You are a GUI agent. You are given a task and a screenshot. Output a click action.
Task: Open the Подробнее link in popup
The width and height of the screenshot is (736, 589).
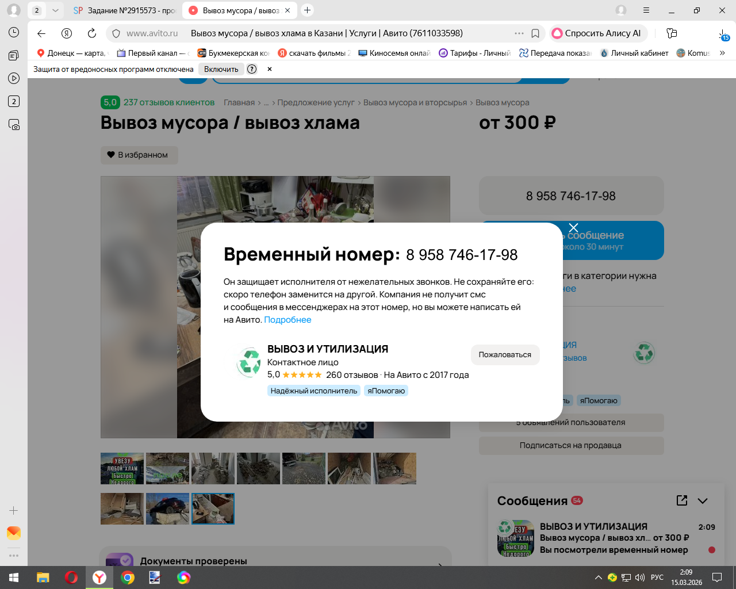pyautogui.click(x=287, y=320)
